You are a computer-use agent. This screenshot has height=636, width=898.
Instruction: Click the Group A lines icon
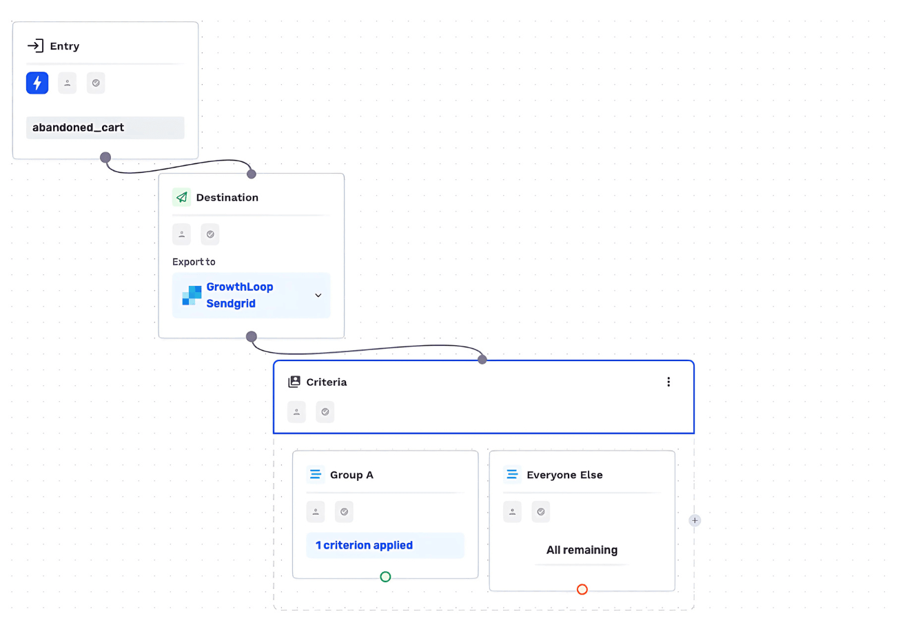tap(316, 475)
